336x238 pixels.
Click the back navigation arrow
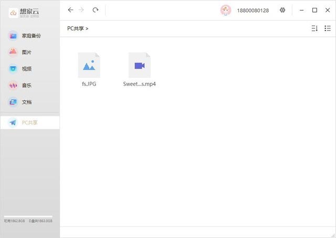pos(71,10)
